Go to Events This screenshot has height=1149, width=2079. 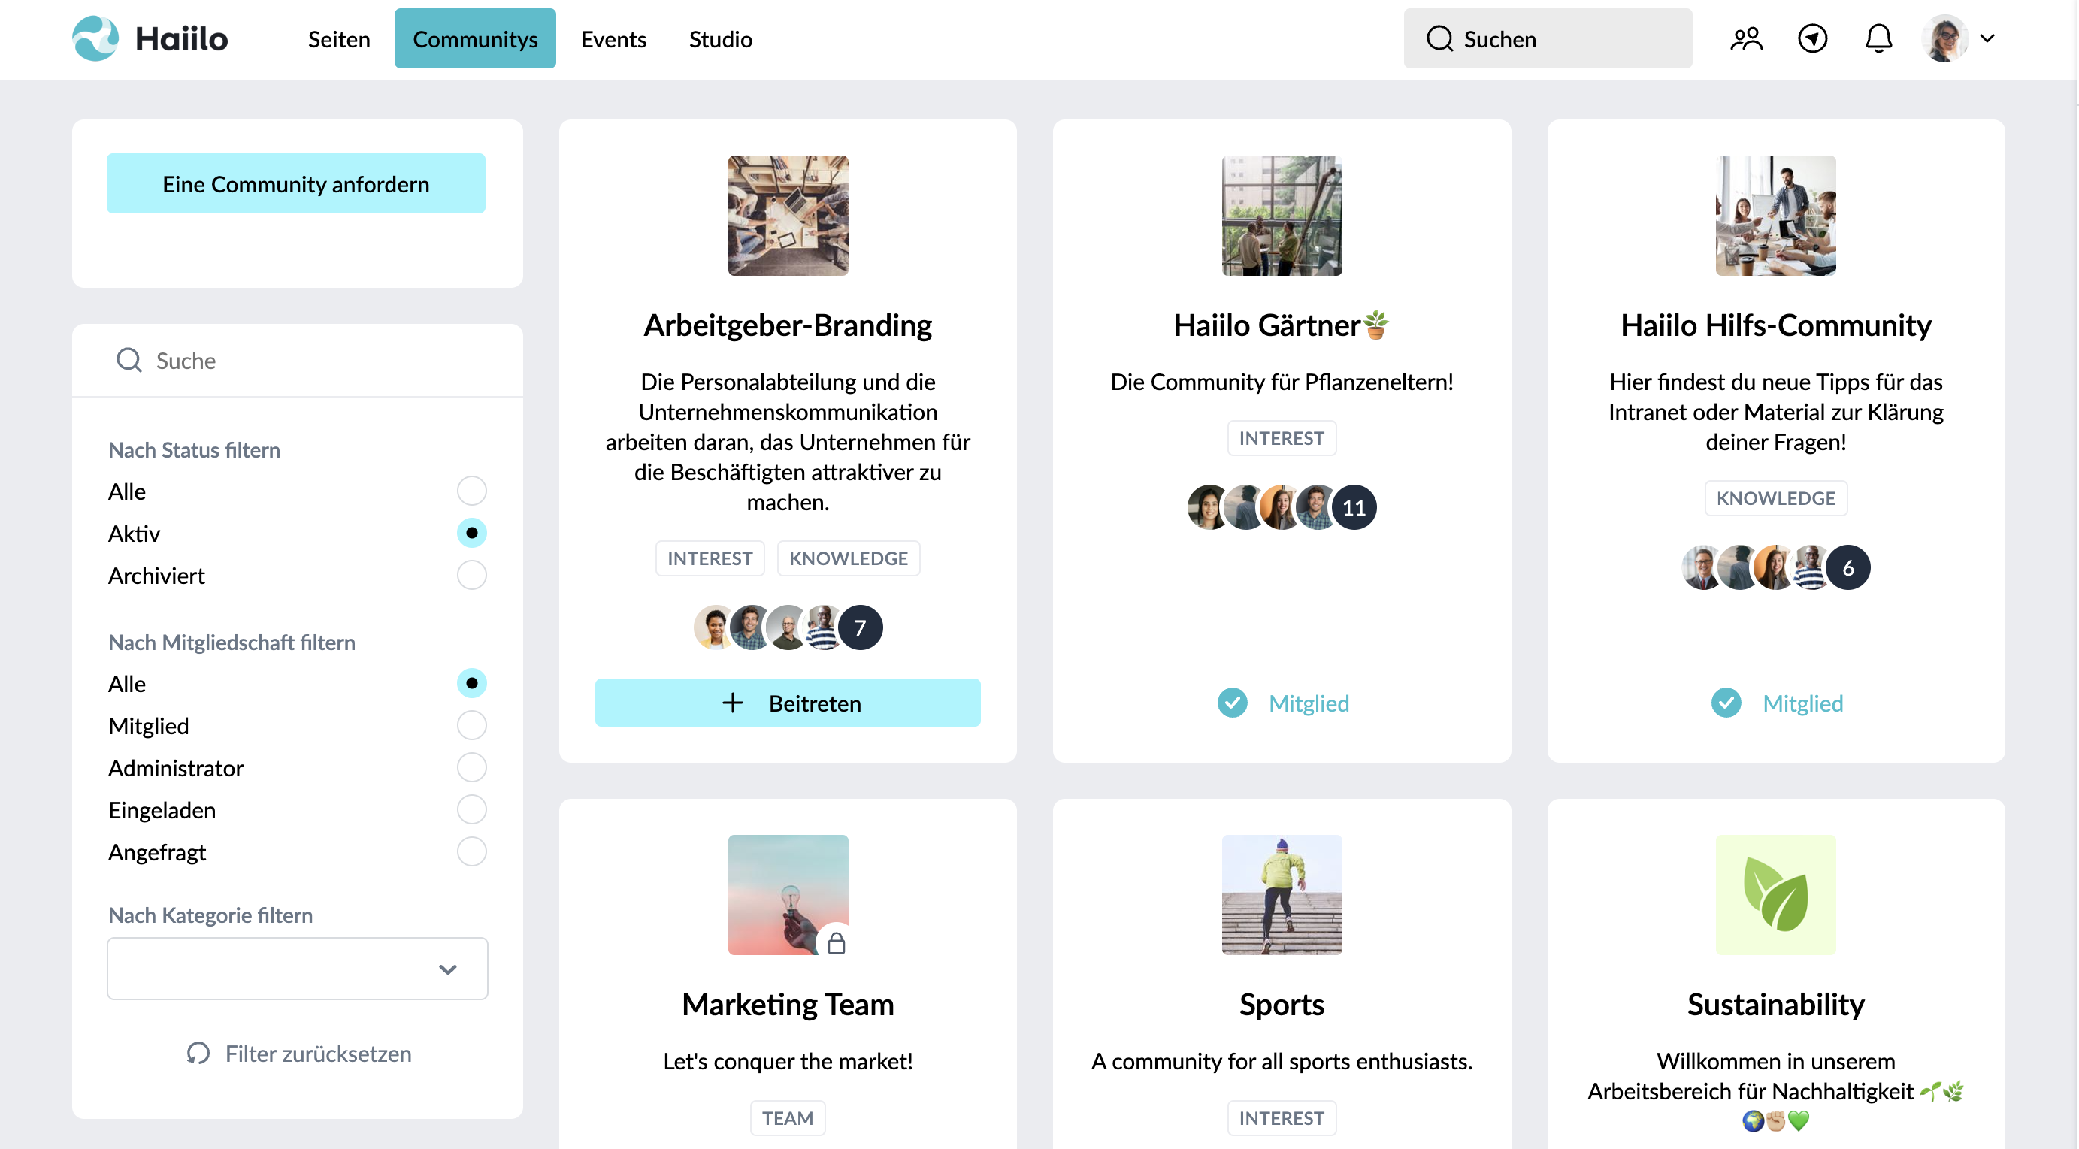[613, 39]
